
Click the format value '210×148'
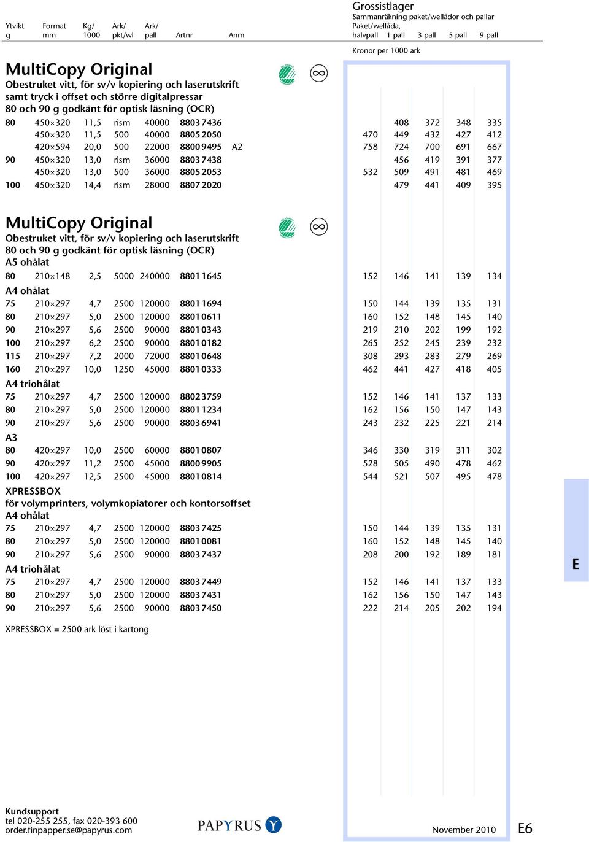[52, 277]
